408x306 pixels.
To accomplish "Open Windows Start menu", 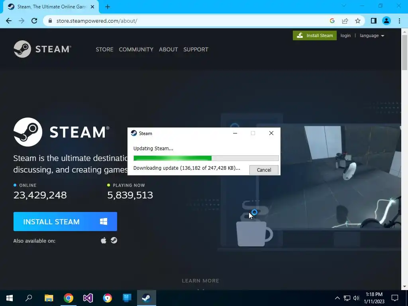I will (10, 298).
